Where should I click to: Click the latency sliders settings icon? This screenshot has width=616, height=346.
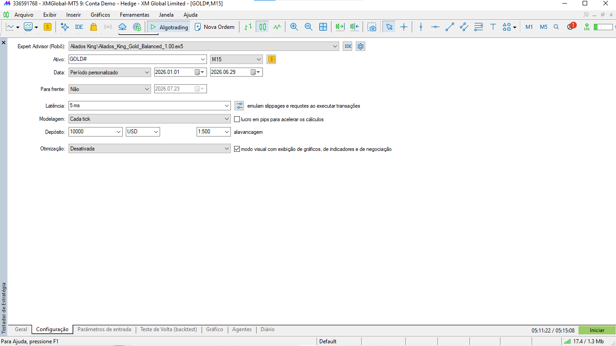(x=239, y=106)
